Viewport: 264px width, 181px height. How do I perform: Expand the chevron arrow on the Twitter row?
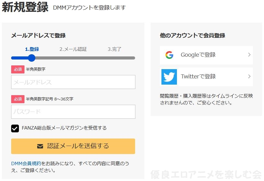point(249,77)
